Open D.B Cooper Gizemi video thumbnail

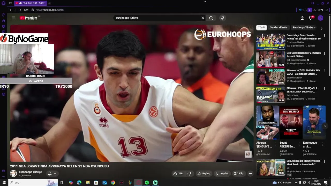coord(271,77)
